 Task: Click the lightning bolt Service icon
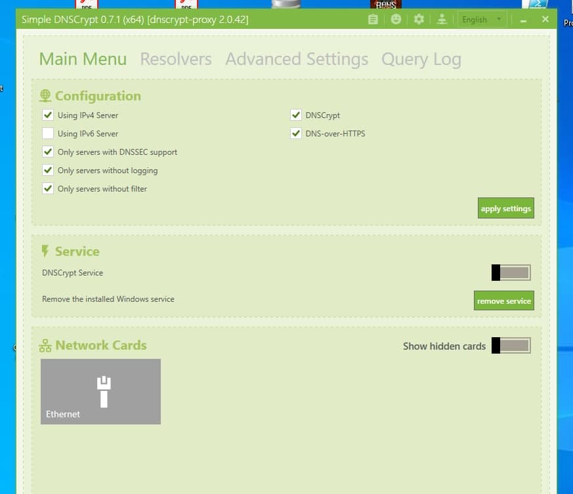pos(45,251)
